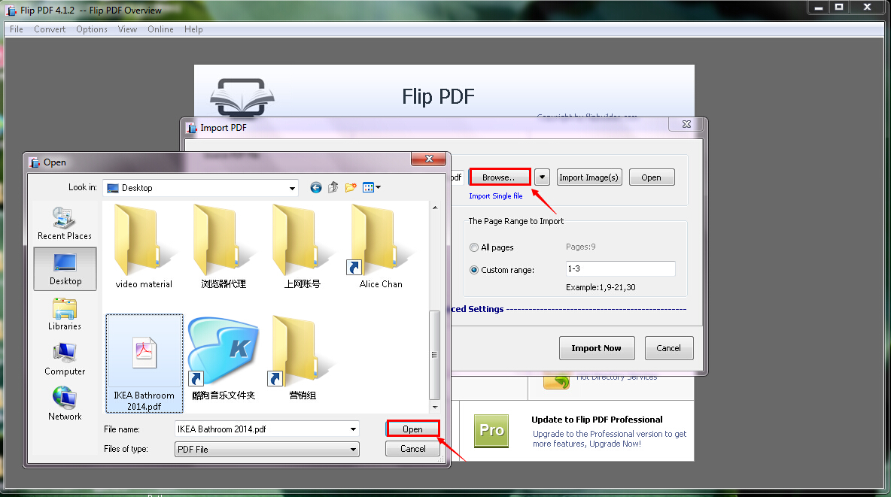Click the file list scrollbar up arrow
The width and height of the screenshot is (891, 497).
click(435, 208)
